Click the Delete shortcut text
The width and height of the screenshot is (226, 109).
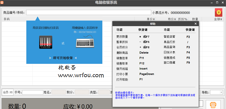coord(144,53)
